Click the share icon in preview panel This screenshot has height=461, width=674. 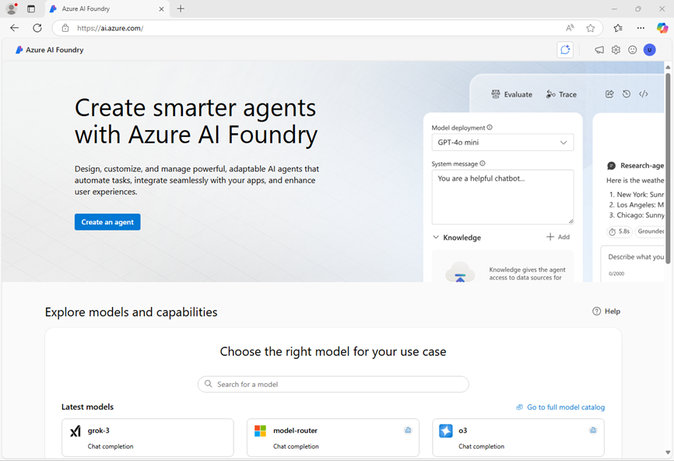coord(609,93)
